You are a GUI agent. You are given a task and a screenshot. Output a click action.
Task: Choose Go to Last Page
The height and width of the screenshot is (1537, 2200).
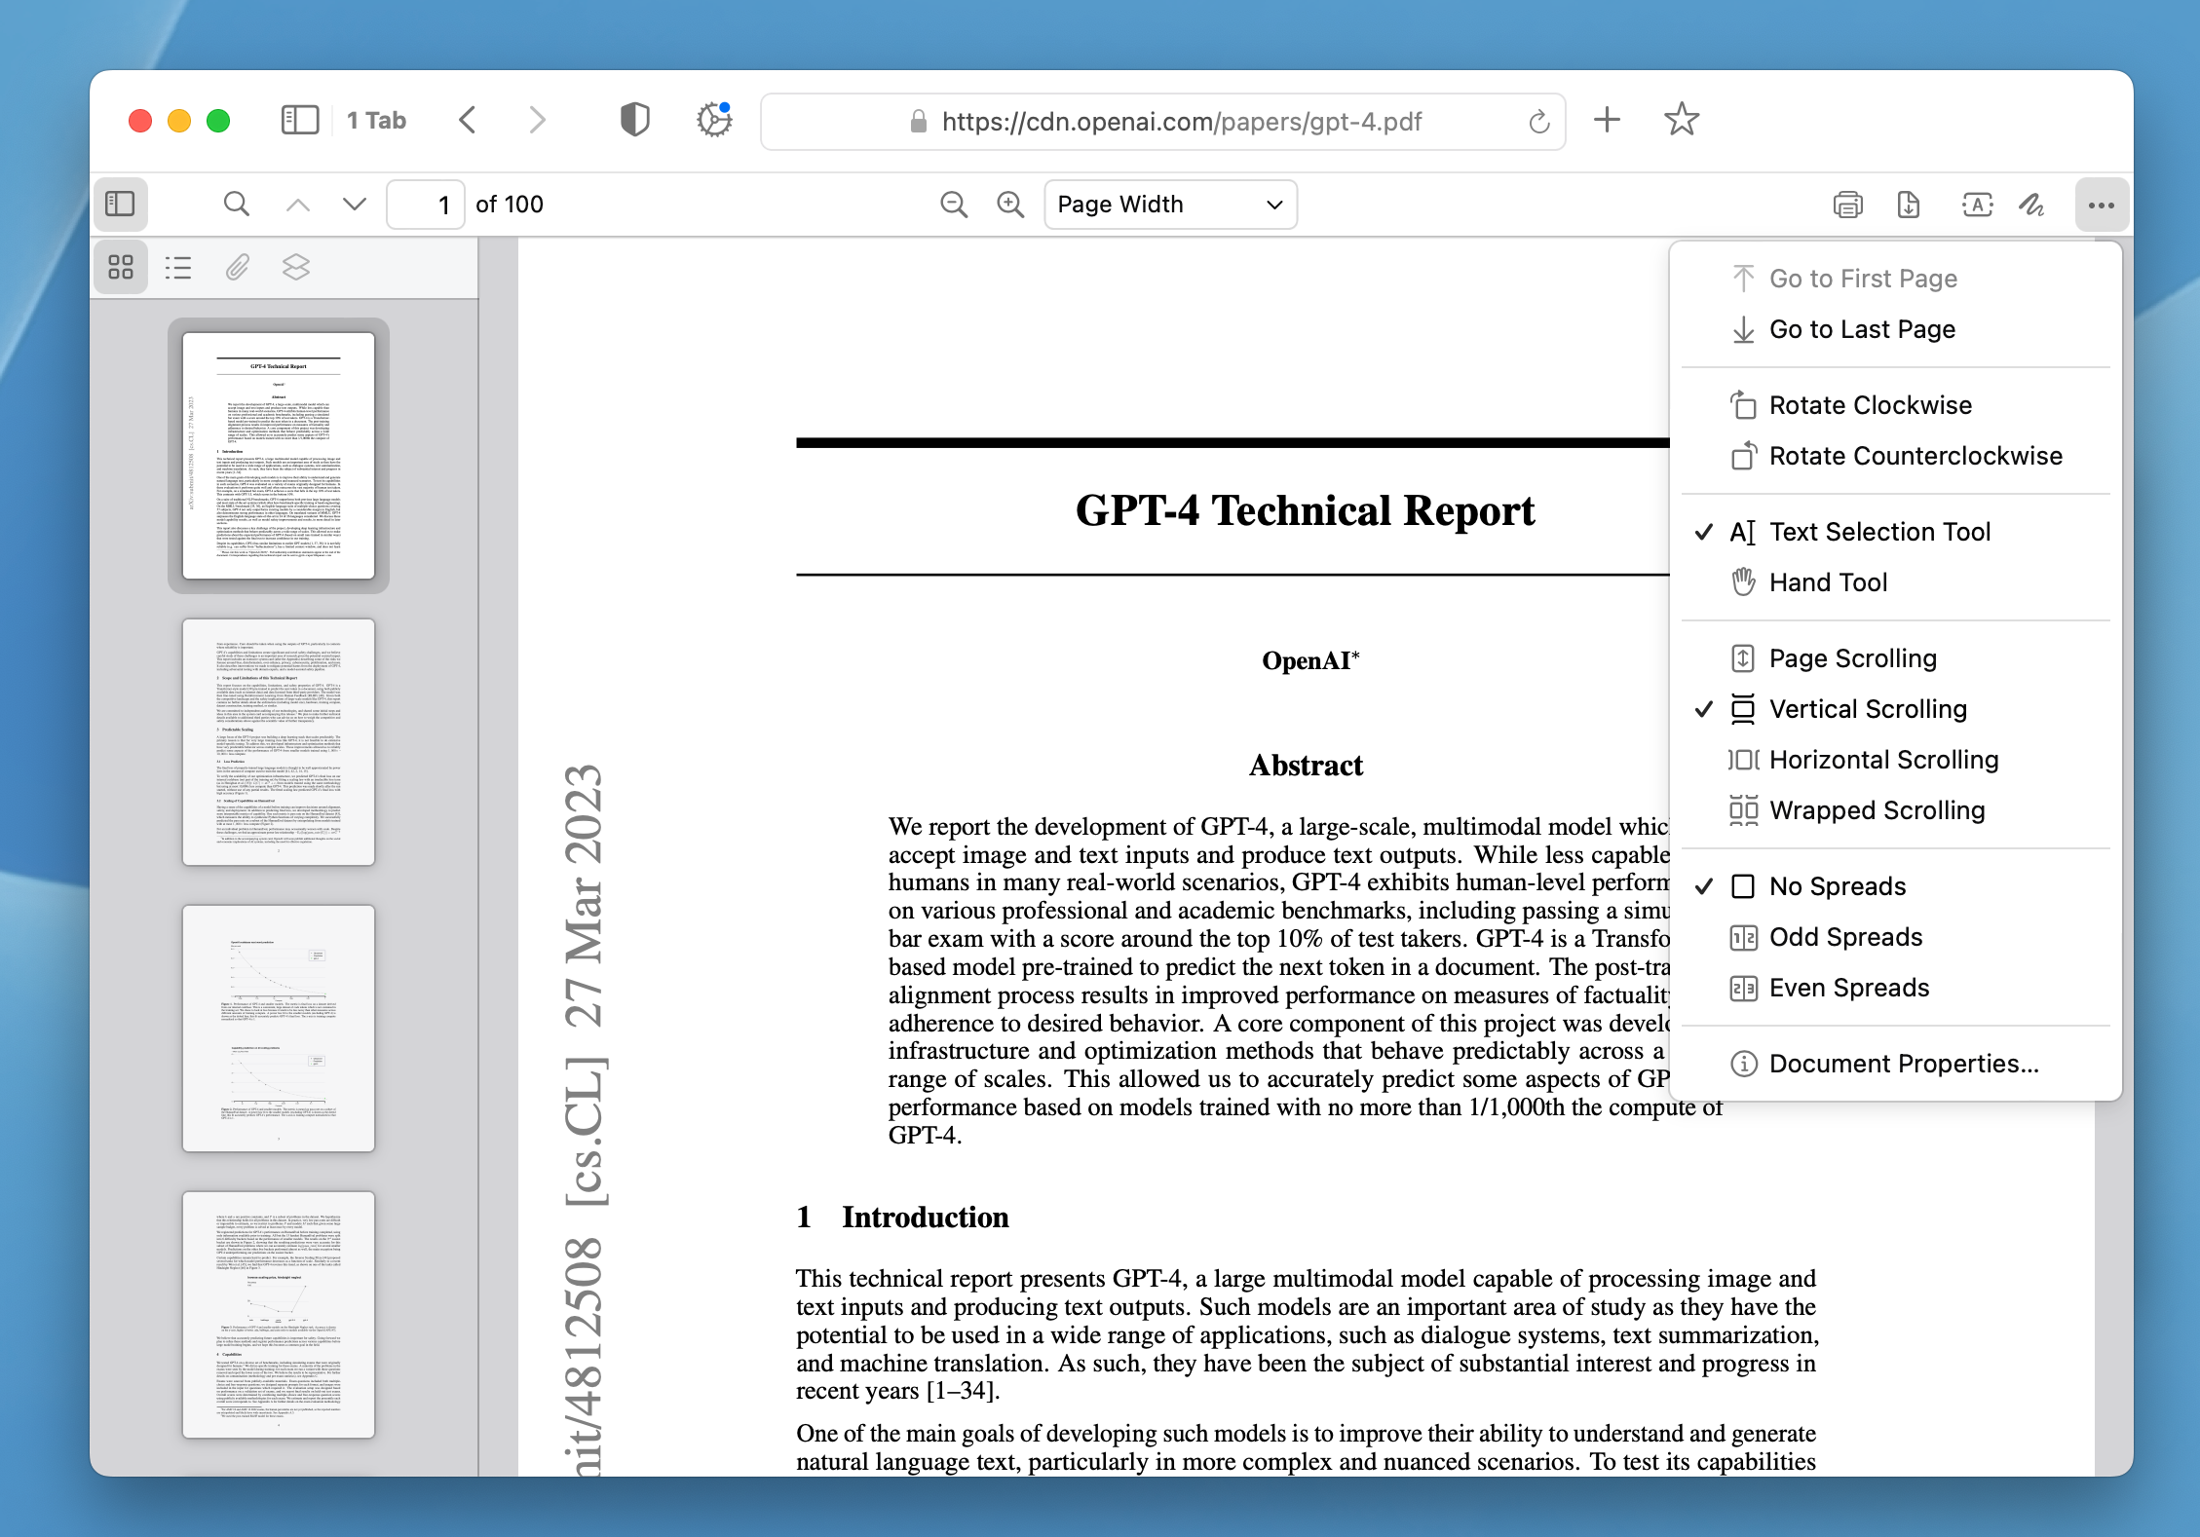click(x=1895, y=329)
